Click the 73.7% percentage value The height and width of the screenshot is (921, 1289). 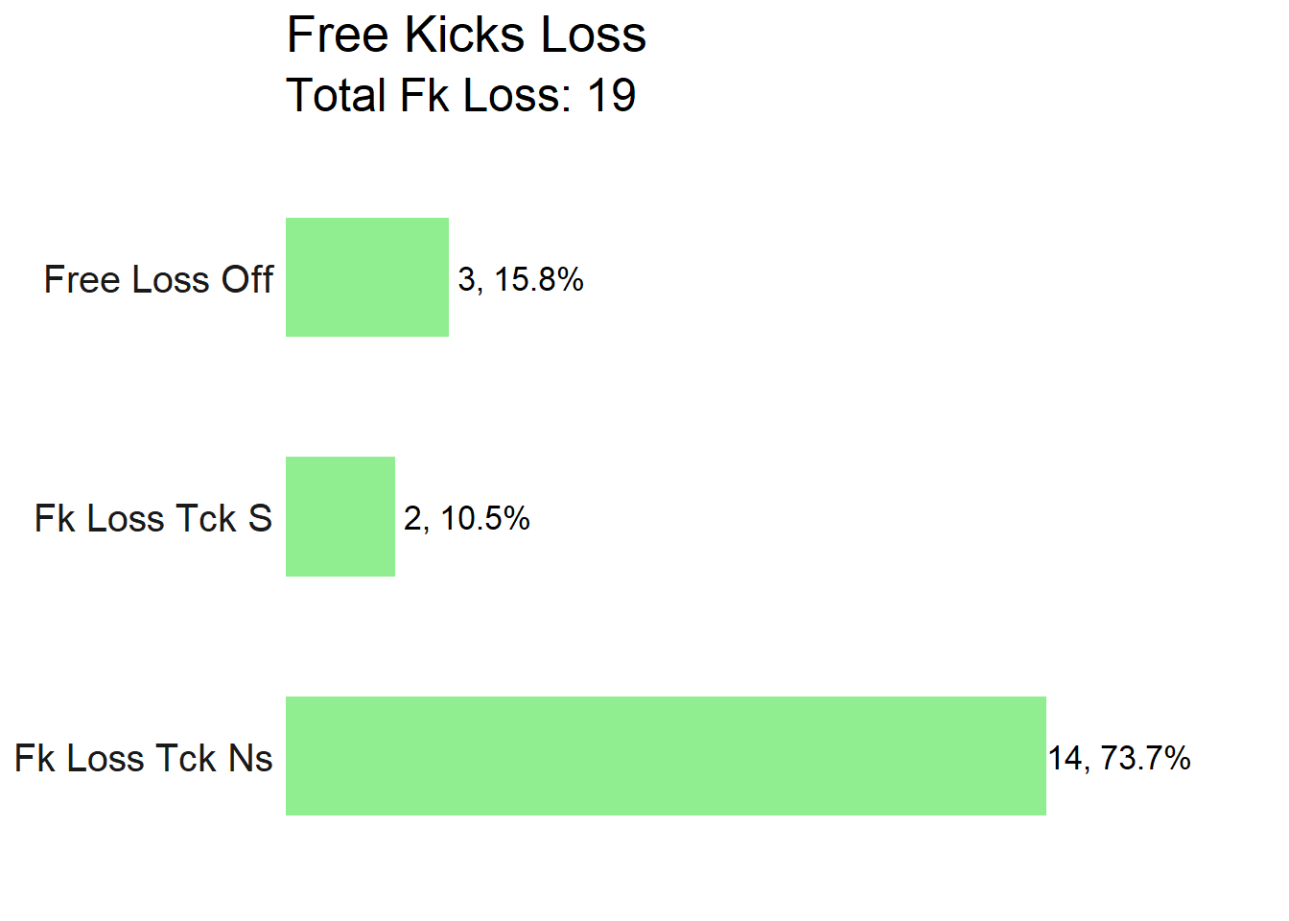point(1145,759)
